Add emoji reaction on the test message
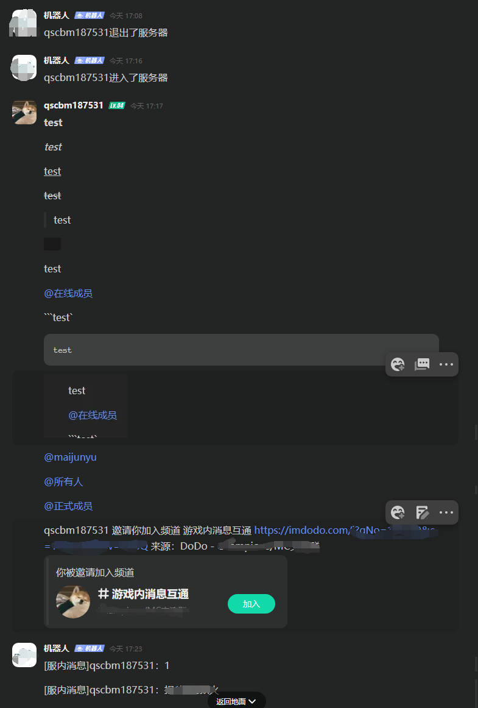The image size is (478, 708). click(398, 364)
